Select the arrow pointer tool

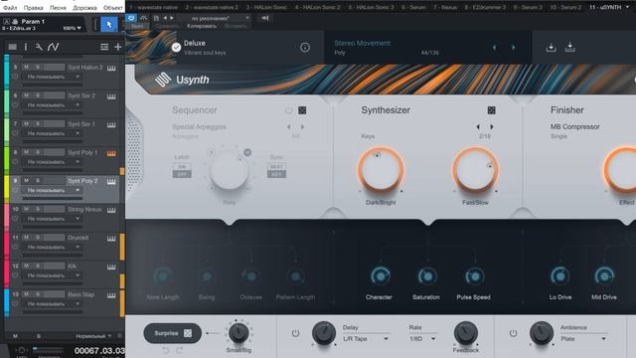tap(108, 24)
